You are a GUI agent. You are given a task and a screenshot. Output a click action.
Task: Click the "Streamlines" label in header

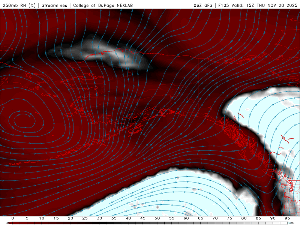[x=54, y=5]
